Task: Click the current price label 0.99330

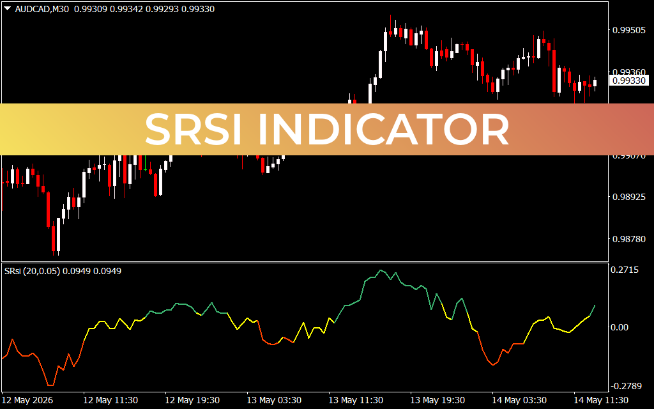Action: coord(629,81)
